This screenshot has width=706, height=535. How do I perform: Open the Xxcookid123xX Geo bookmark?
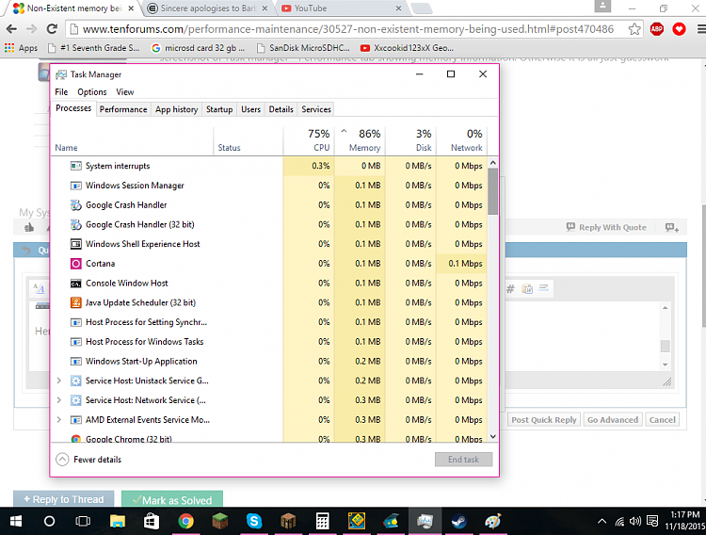pos(407,48)
